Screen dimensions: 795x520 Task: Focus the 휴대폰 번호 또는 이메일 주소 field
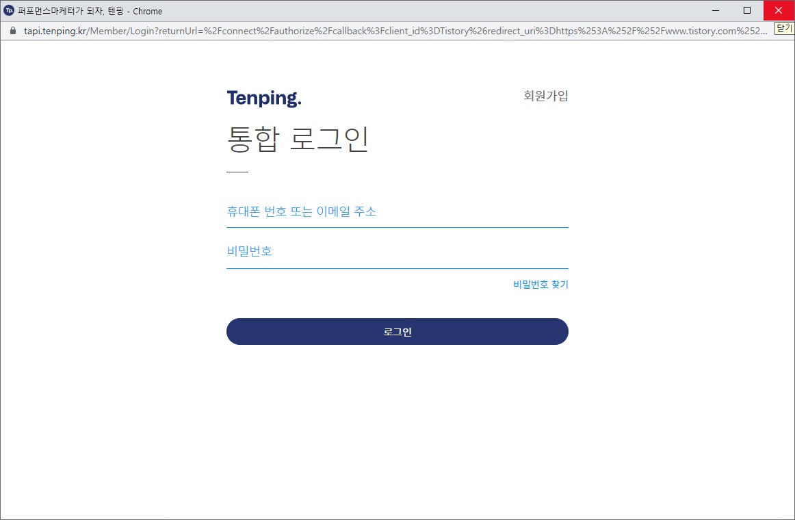tap(397, 212)
